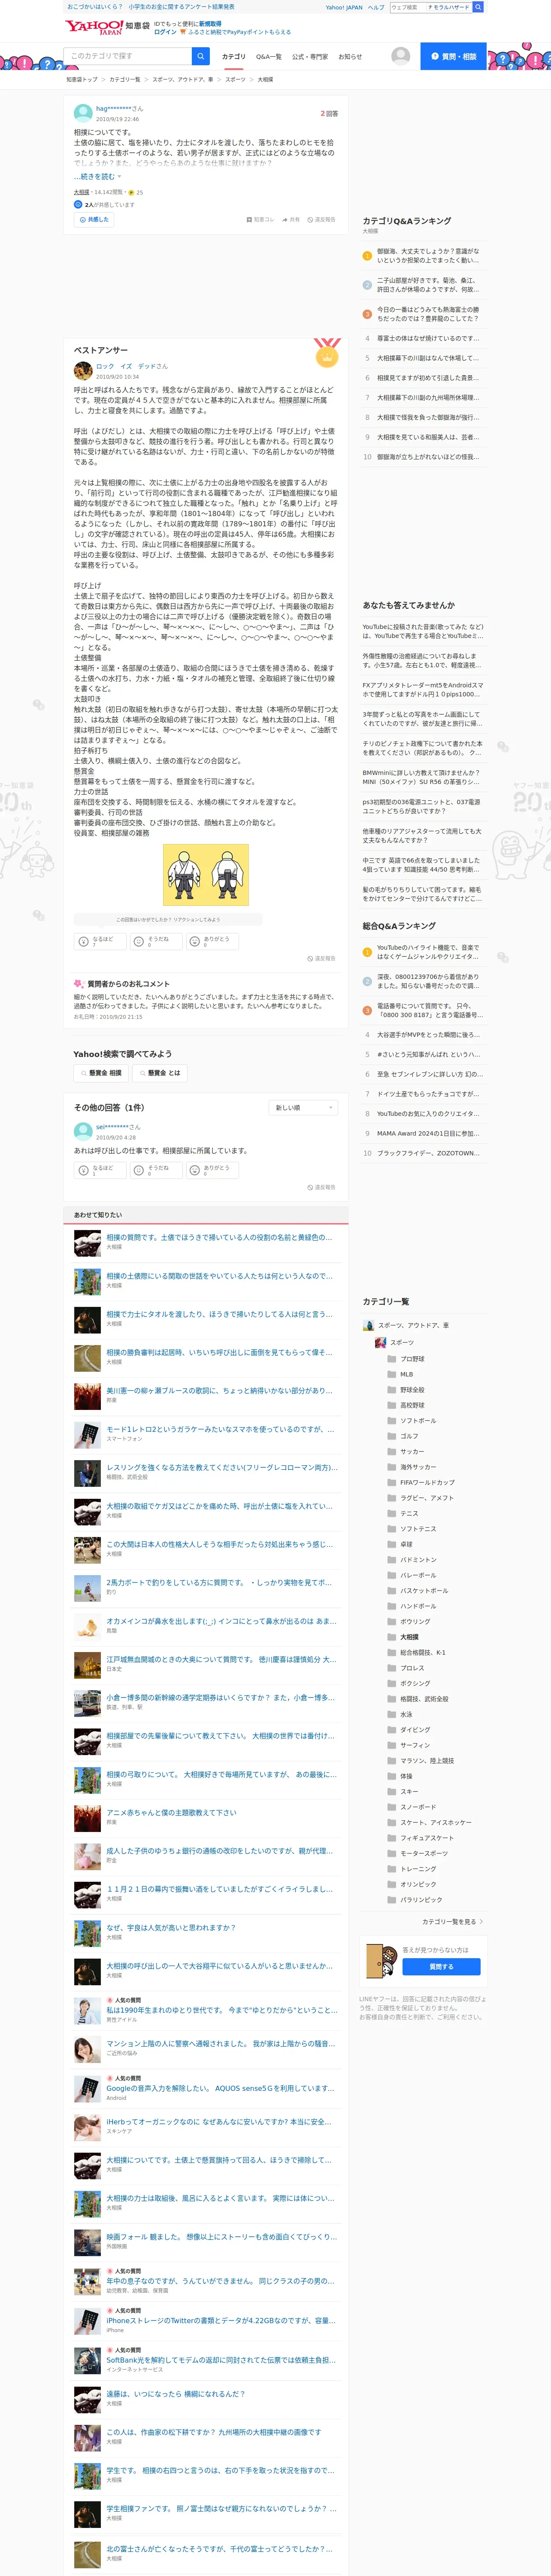
Task: Click the ログイン link
Action: 165,32
